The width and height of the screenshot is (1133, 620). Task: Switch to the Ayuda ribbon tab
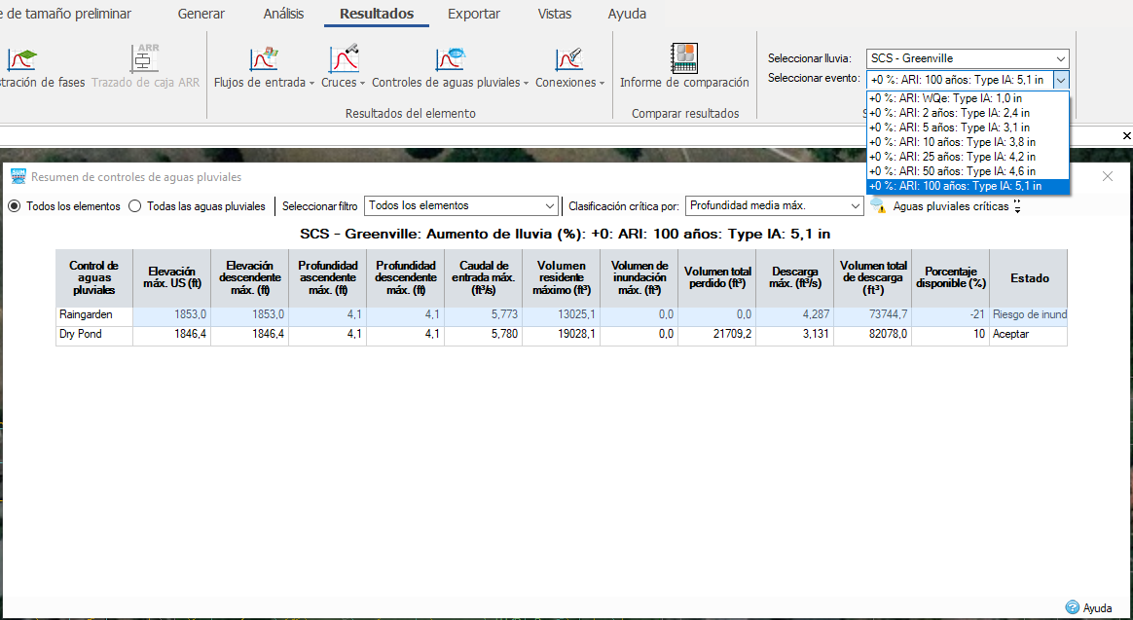point(627,14)
